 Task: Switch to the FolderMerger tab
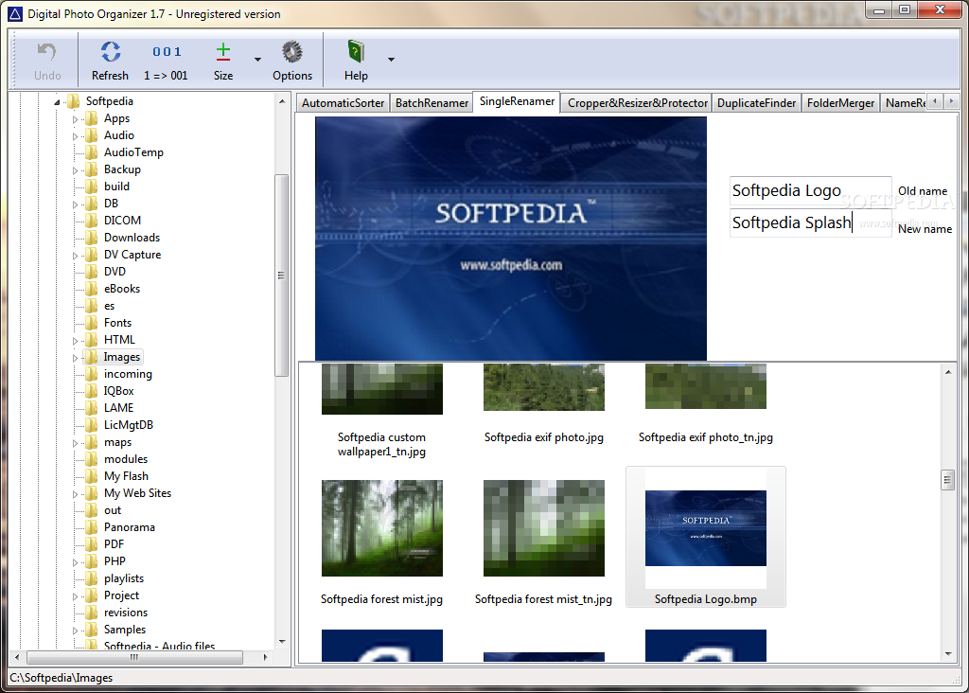pyautogui.click(x=840, y=102)
